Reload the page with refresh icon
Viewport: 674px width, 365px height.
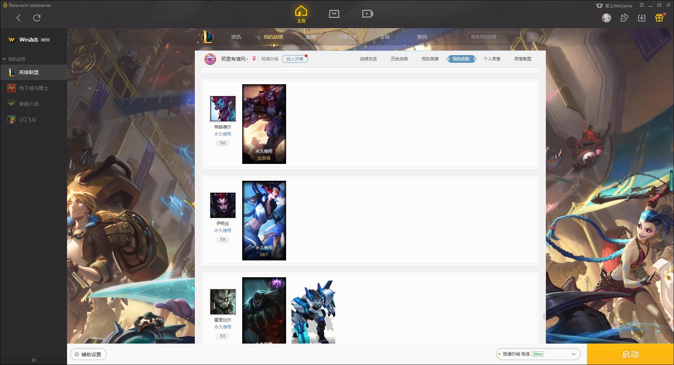click(x=37, y=18)
